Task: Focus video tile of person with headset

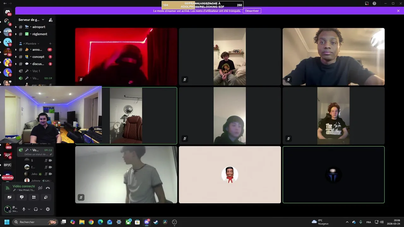Action: click(x=230, y=116)
